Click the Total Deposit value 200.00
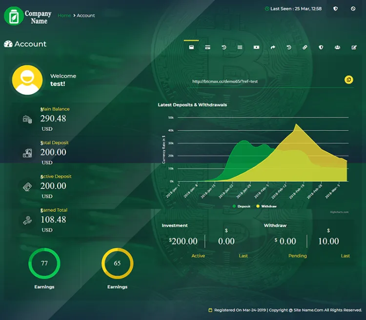Viewport: 366px width, 320px height. [x=53, y=152]
